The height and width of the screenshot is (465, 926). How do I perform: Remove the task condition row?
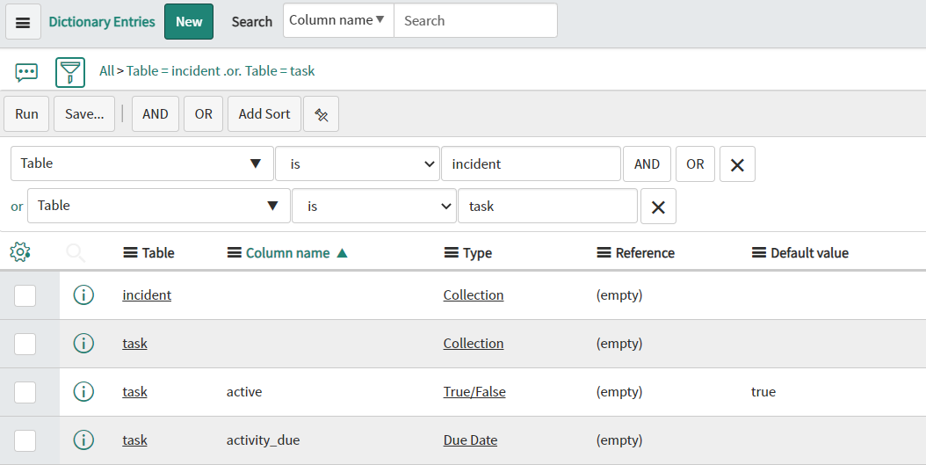point(658,207)
